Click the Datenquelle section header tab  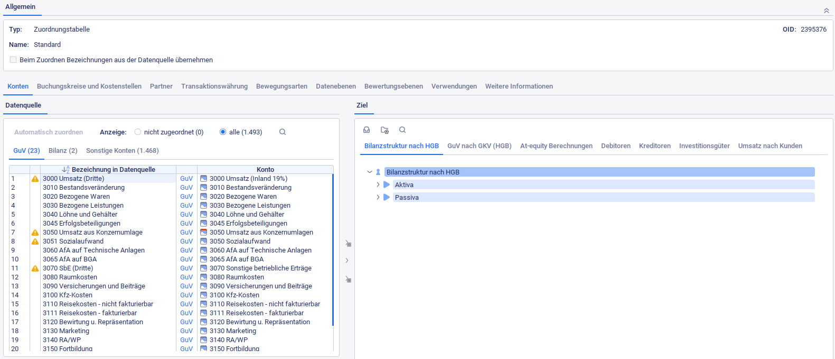point(23,105)
